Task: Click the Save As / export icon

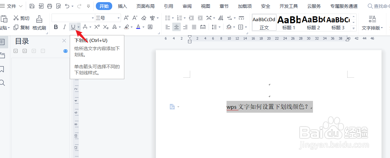Action: click(41, 6)
